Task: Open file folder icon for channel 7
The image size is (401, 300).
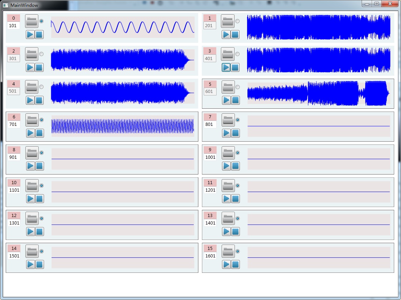Action: (228, 120)
